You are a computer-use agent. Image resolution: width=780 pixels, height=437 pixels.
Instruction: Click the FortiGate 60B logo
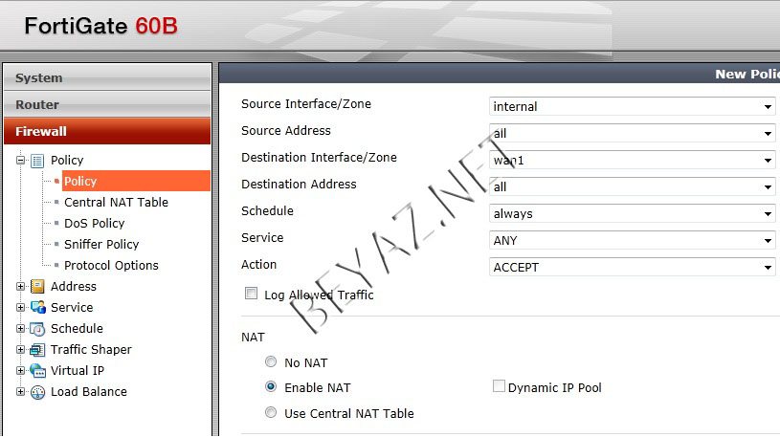point(101,26)
